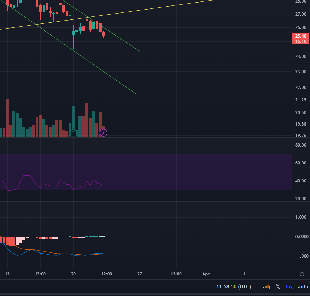Image resolution: width=310 pixels, height=296 pixels.
Task: Click the 80.00 level on RSI scale
Action: pos(300,145)
